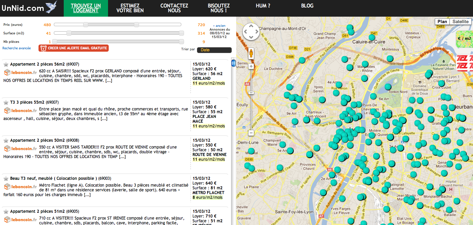Open the Trier par Date dropdown
The height and width of the screenshot is (225, 473).
(x=214, y=50)
